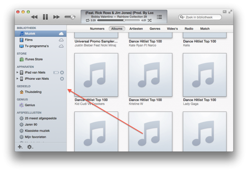Switch to the Nummers tab
Image resolution: width=248 pixels, height=172 pixels.
pyautogui.click(x=97, y=29)
